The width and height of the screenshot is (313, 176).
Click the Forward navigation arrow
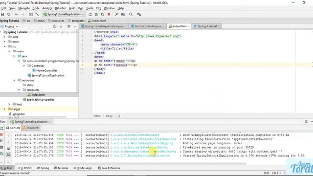23,14
